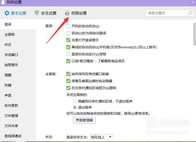
Task: Open the 安全设置 tab
Action: tap(46, 13)
